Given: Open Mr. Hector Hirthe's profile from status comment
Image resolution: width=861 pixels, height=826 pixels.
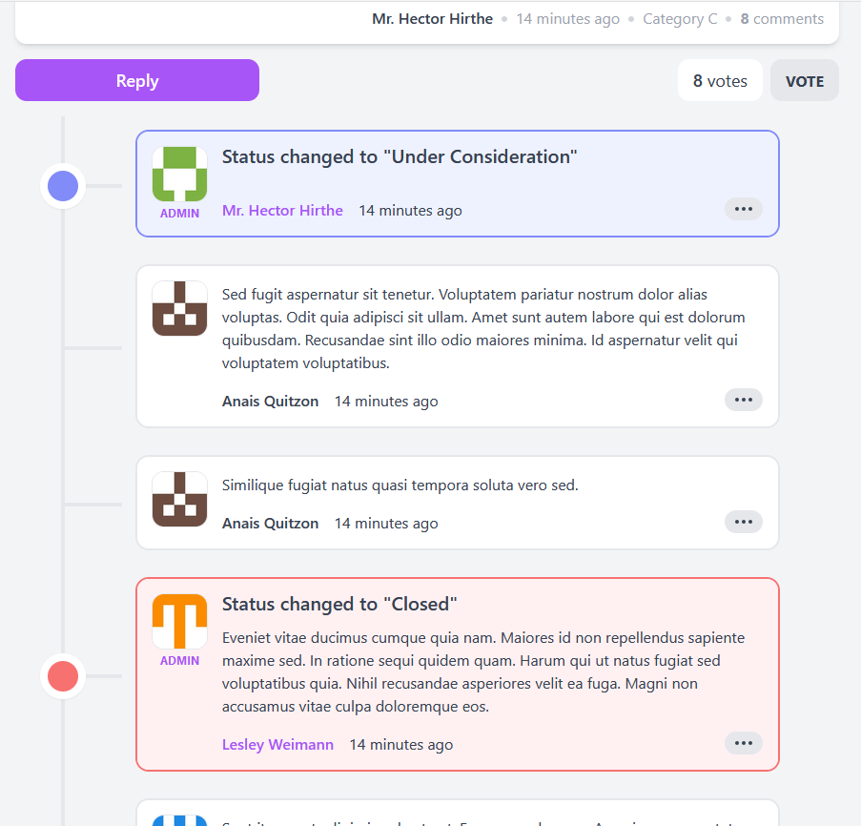Looking at the screenshot, I should pos(282,211).
